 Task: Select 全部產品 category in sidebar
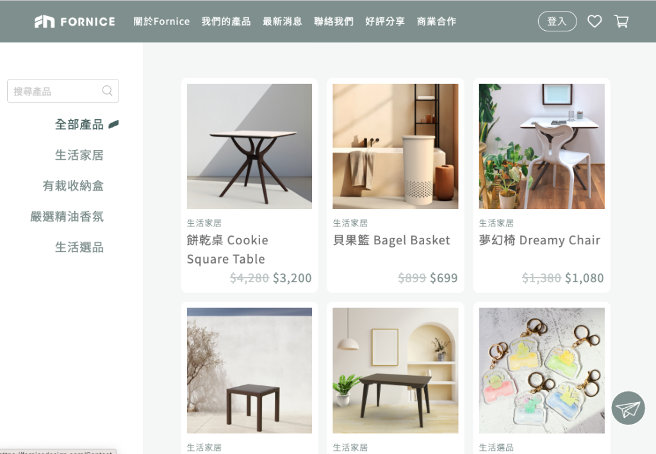79,124
